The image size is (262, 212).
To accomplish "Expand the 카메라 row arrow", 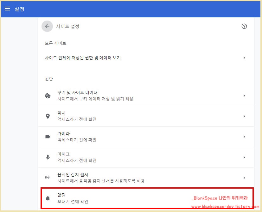I will tap(244, 137).
